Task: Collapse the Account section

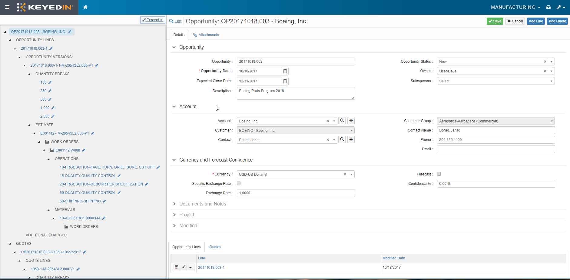Action: coord(174,107)
